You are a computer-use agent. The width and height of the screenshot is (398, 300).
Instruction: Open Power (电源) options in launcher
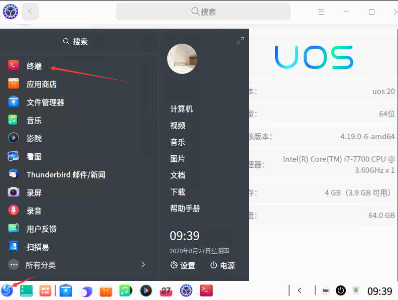(222, 265)
